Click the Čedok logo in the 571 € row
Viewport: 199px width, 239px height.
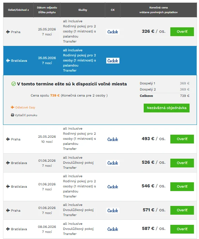pyautogui.click(x=113, y=211)
